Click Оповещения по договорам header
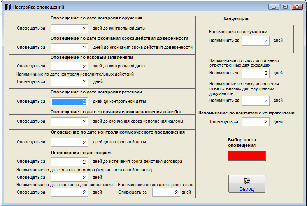This screenshot has width=307, height=206. coord(81,153)
